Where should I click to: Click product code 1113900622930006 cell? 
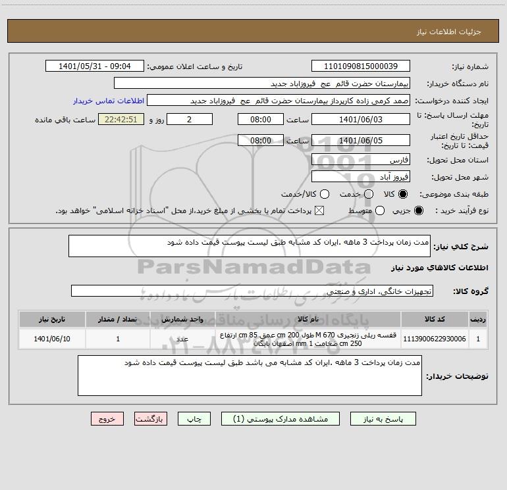pos(435,339)
